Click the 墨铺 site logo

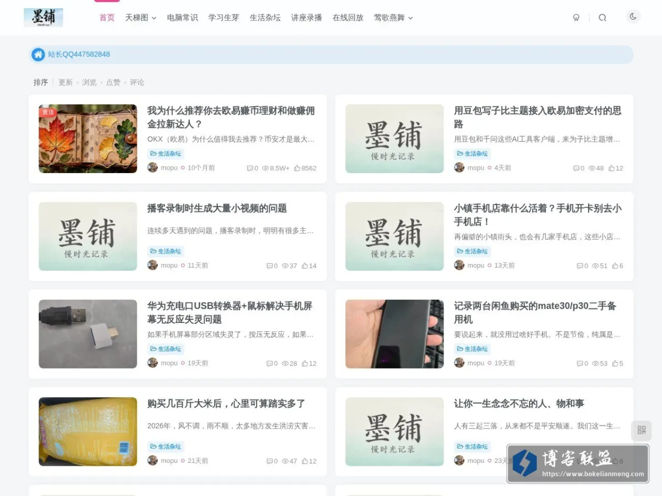[43, 17]
